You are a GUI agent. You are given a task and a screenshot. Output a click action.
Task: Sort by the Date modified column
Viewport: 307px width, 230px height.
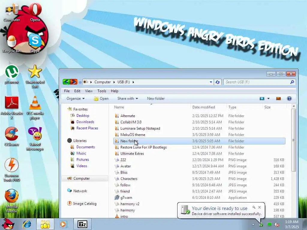[209, 107]
